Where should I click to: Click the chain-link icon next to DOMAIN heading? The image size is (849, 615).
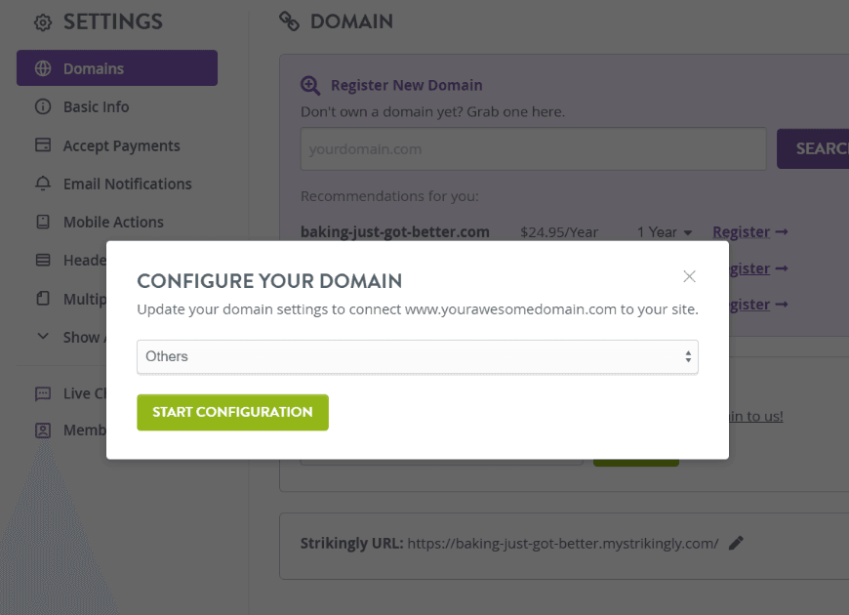(290, 20)
